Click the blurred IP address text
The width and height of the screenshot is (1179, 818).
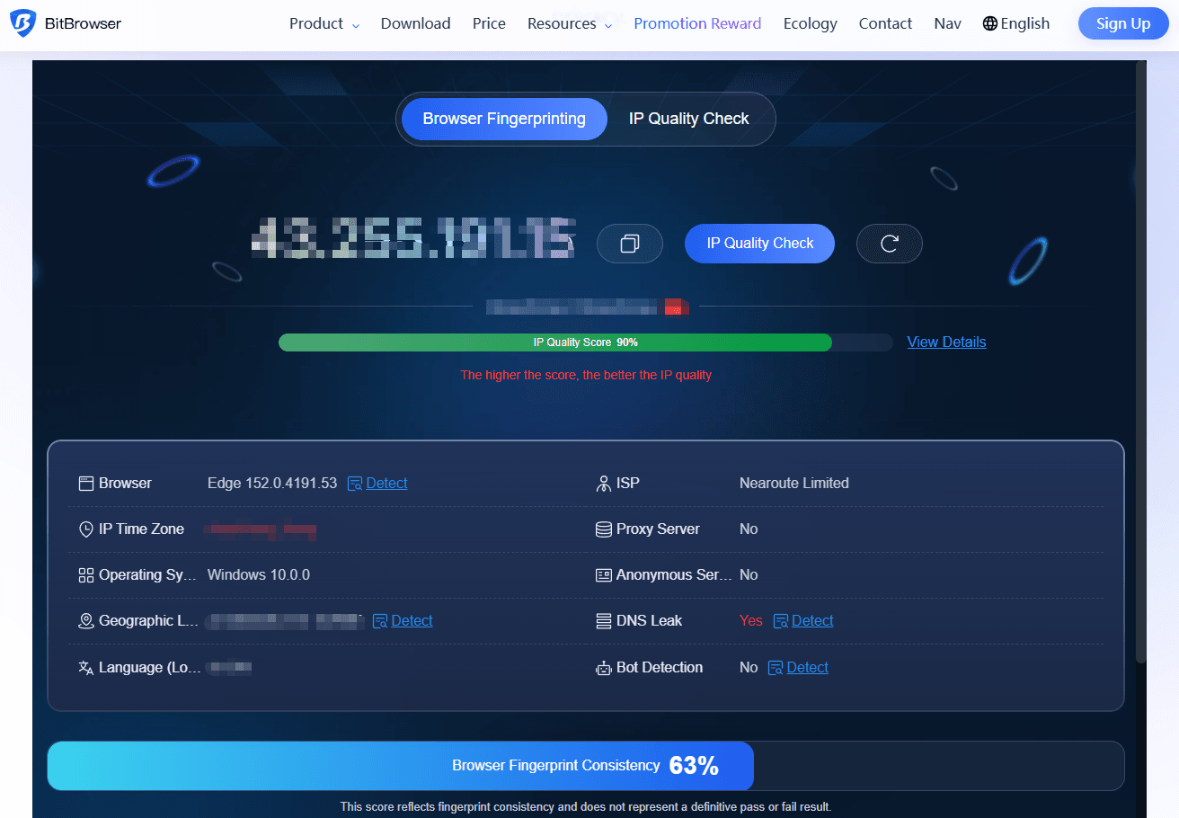(413, 238)
